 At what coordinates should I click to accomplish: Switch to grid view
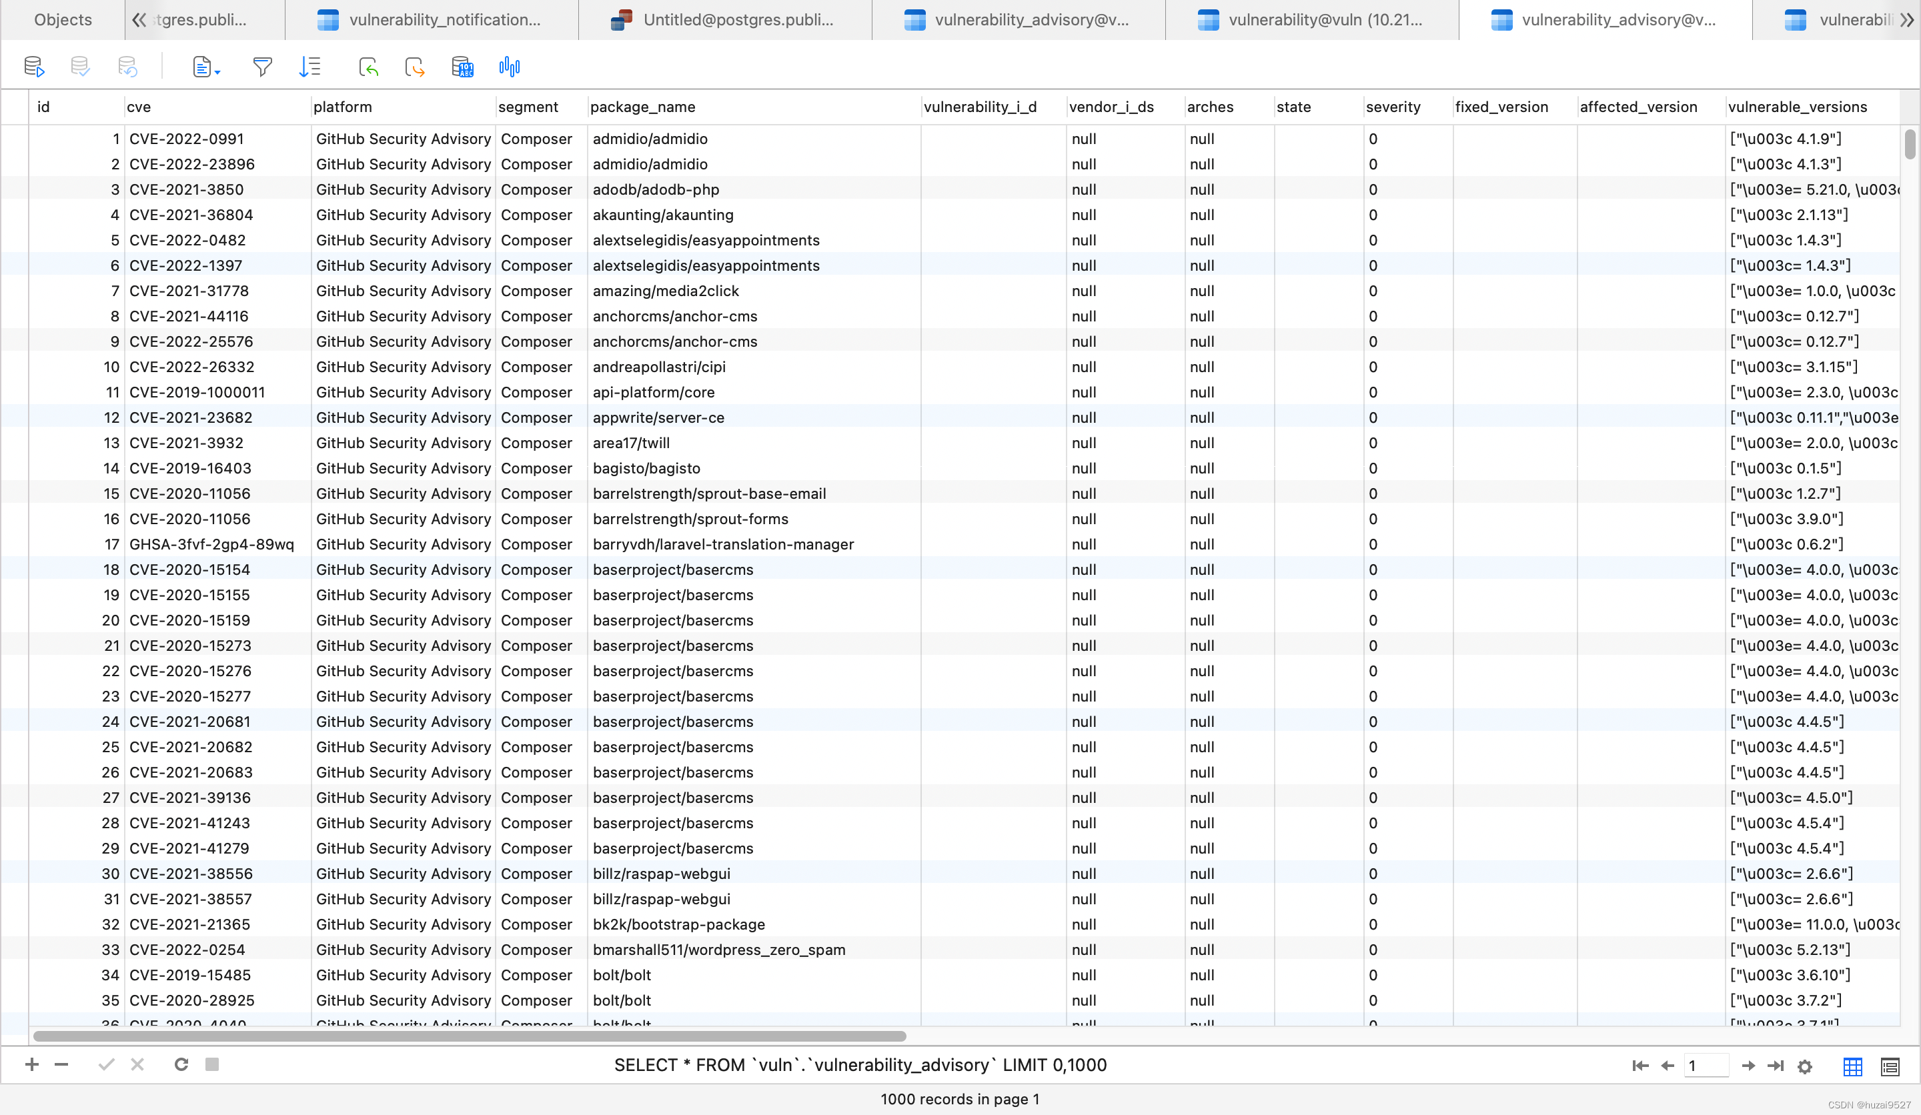tap(1853, 1066)
